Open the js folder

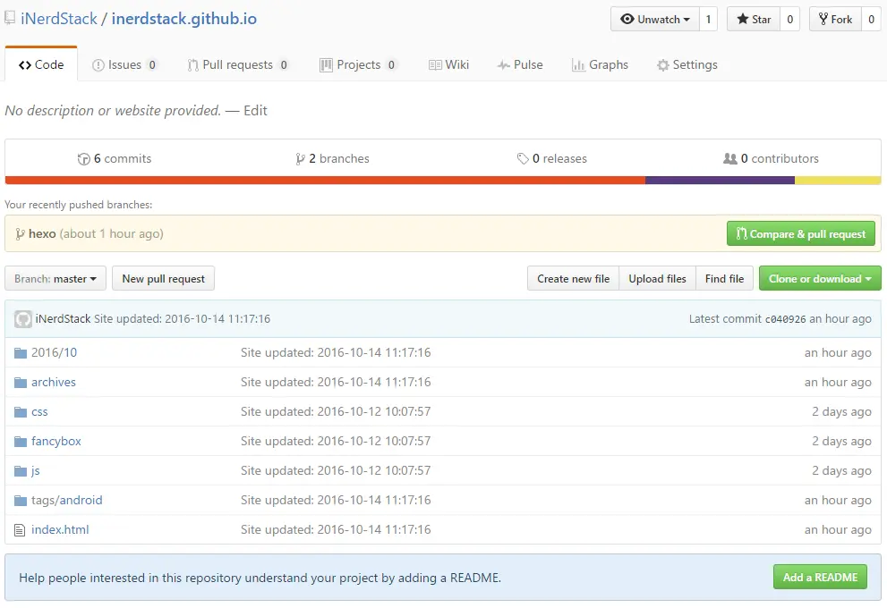(36, 470)
